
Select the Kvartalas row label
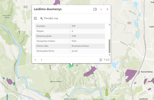[x=41, y=26]
